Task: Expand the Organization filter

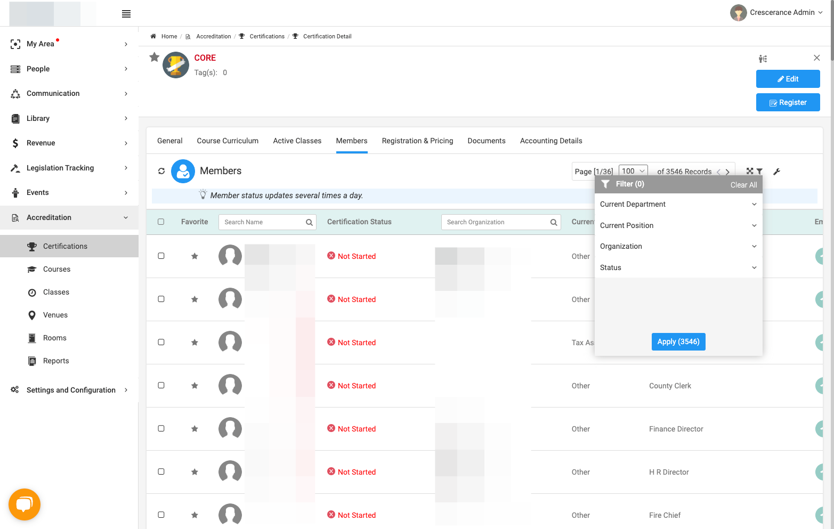Action: [x=678, y=246]
